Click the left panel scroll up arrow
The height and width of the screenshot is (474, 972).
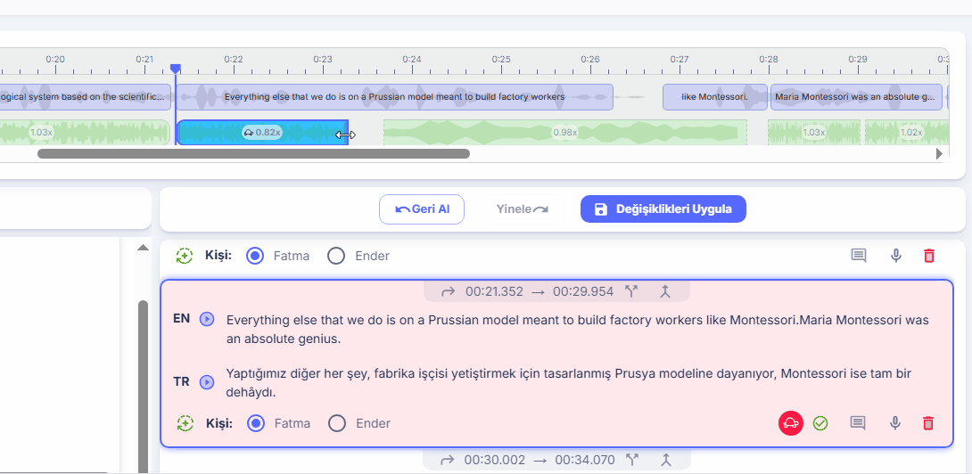click(144, 248)
